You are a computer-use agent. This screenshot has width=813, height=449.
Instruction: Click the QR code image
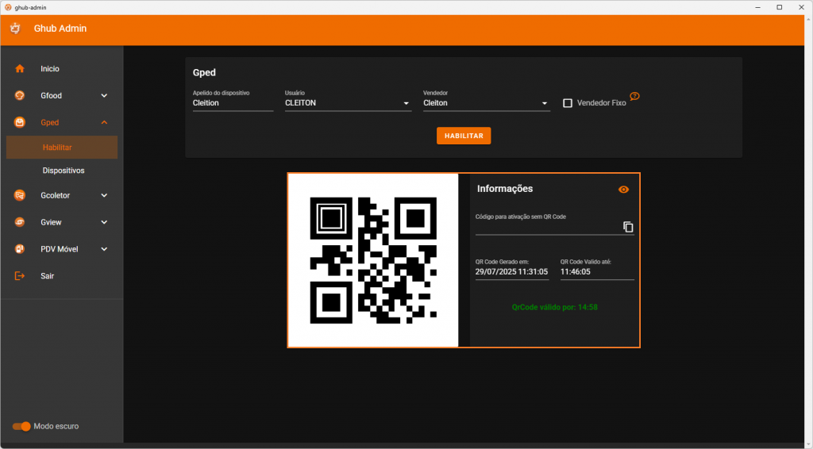click(373, 260)
